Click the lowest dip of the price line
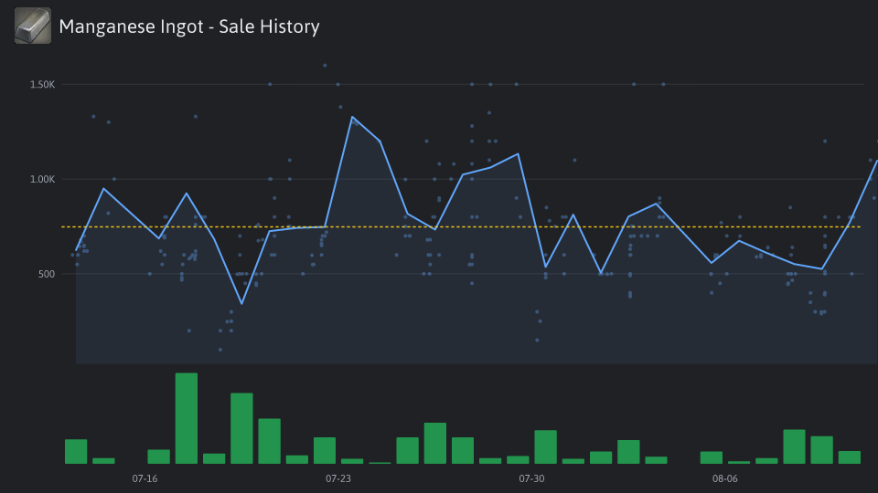This screenshot has width=878, height=493. (x=241, y=303)
